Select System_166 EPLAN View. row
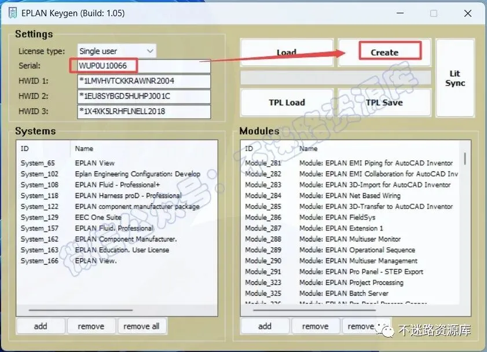Image resolution: width=487 pixels, height=352 pixels. (x=117, y=261)
